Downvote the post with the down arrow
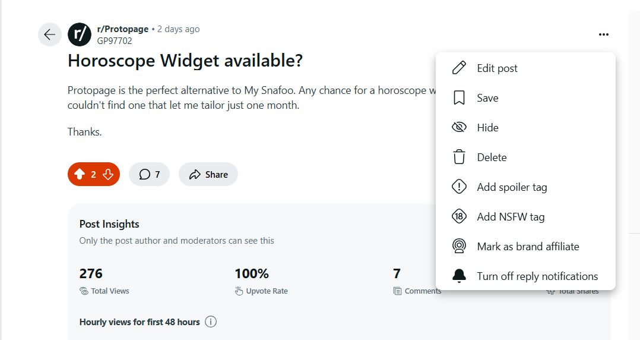This screenshot has width=640, height=340. (x=108, y=175)
